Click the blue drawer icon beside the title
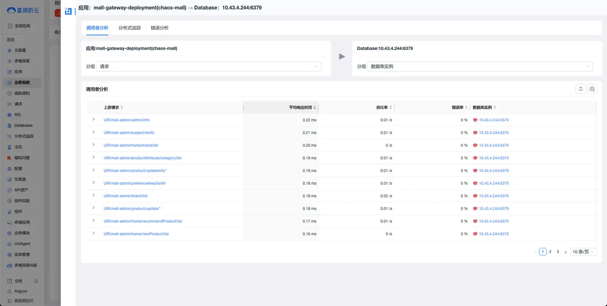The image size is (607, 306). (x=68, y=11)
